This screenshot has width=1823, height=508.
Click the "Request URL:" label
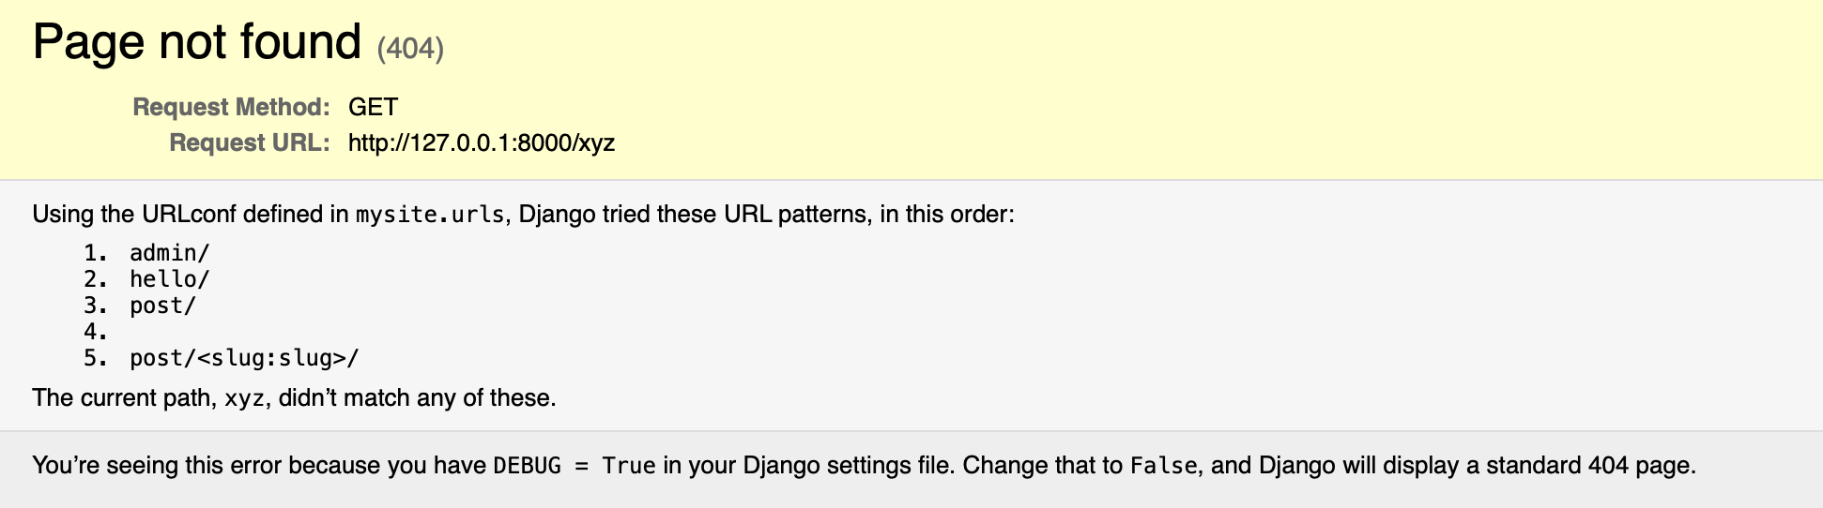click(x=249, y=142)
